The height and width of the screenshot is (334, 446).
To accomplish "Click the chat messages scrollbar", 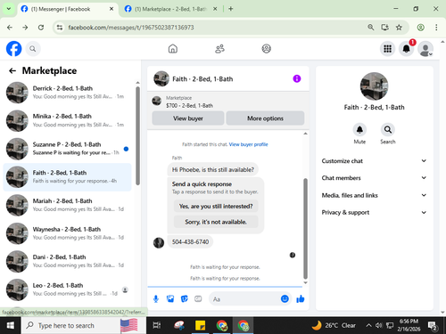I will click(305, 229).
